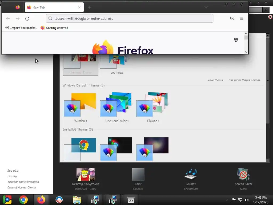Open the blue red white round taskbar icon
The width and height of the screenshot is (273, 205).
pos(59,200)
